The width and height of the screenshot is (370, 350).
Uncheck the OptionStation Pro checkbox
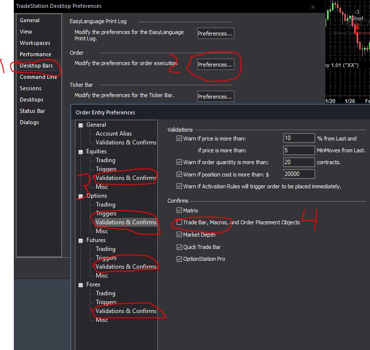pos(180,259)
